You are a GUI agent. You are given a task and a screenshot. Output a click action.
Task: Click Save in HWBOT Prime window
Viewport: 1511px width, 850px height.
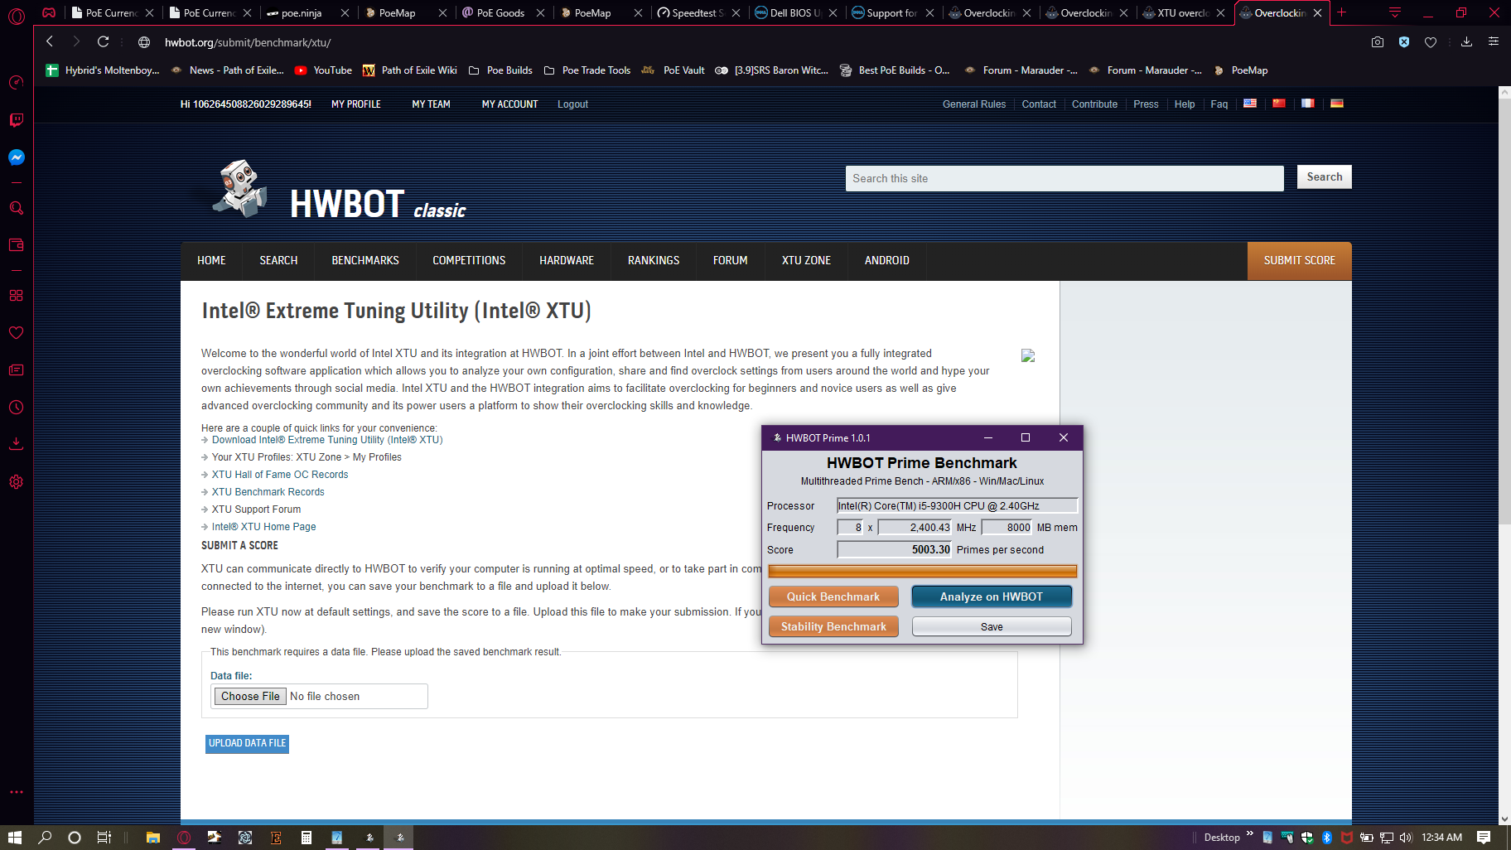click(x=992, y=626)
